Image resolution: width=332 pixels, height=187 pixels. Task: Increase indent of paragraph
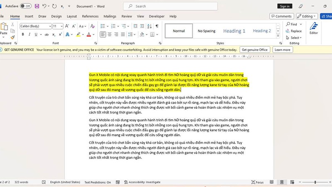(x=142, y=26)
